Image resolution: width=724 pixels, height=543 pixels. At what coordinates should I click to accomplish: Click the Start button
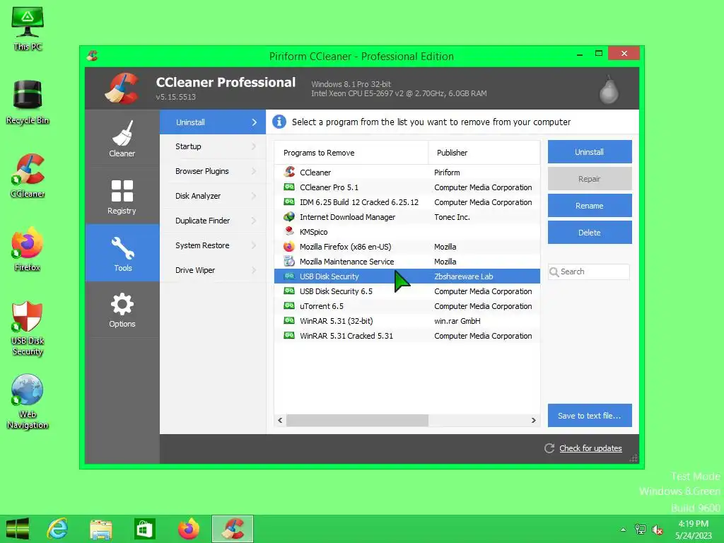pyautogui.click(x=18, y=529)
